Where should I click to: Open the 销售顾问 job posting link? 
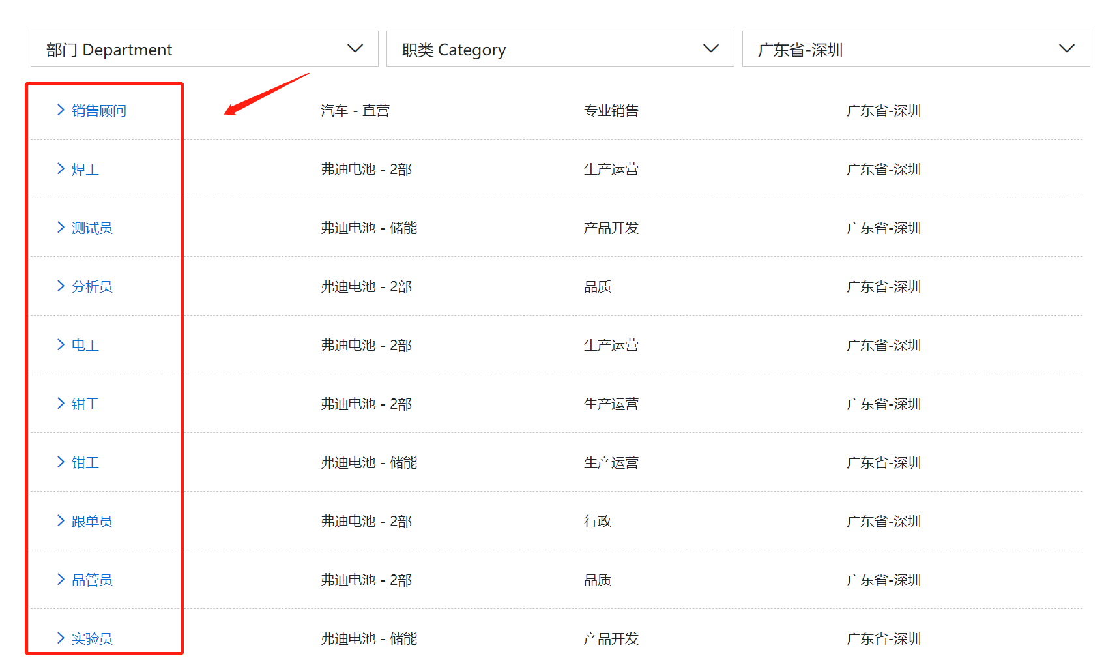point(99,111)
